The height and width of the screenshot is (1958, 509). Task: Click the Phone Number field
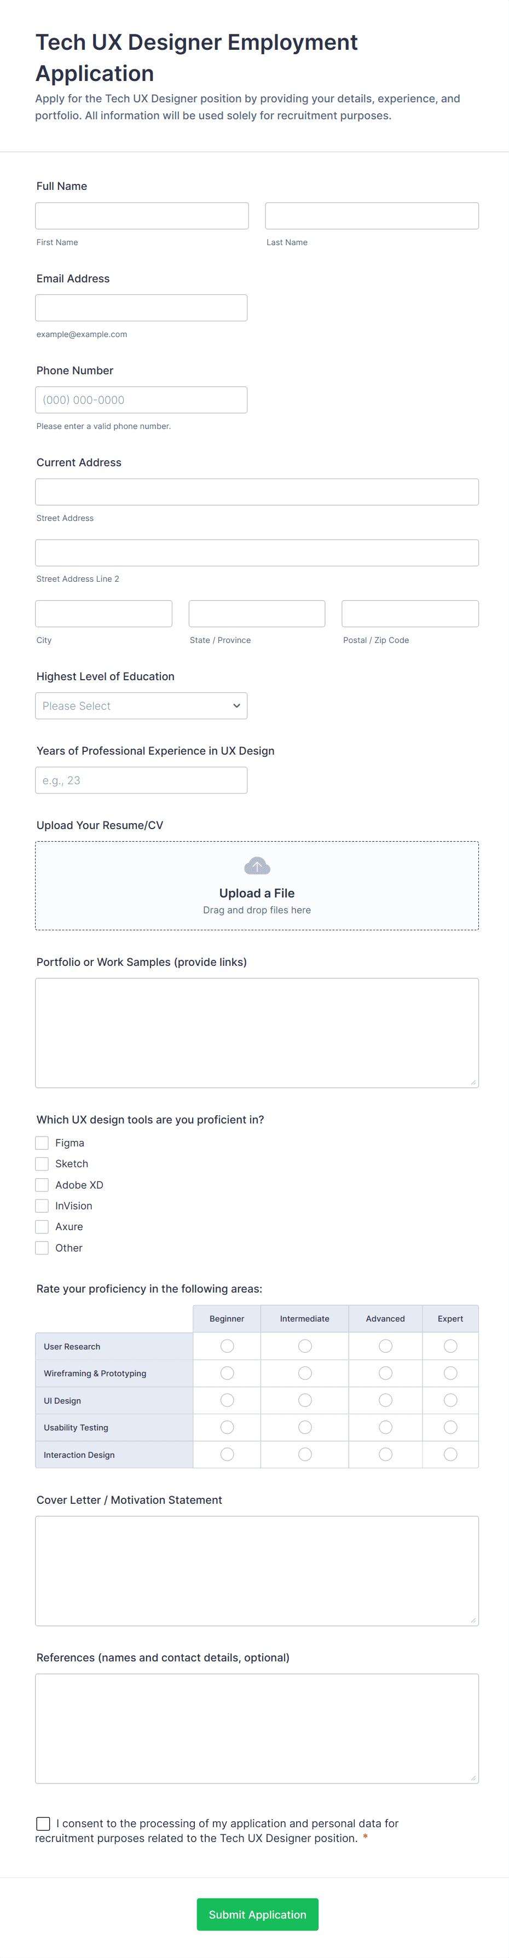[x=141, y=399]
